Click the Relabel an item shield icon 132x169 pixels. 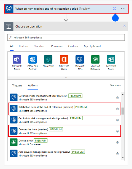pyautogui.click(x=14, y=108)
